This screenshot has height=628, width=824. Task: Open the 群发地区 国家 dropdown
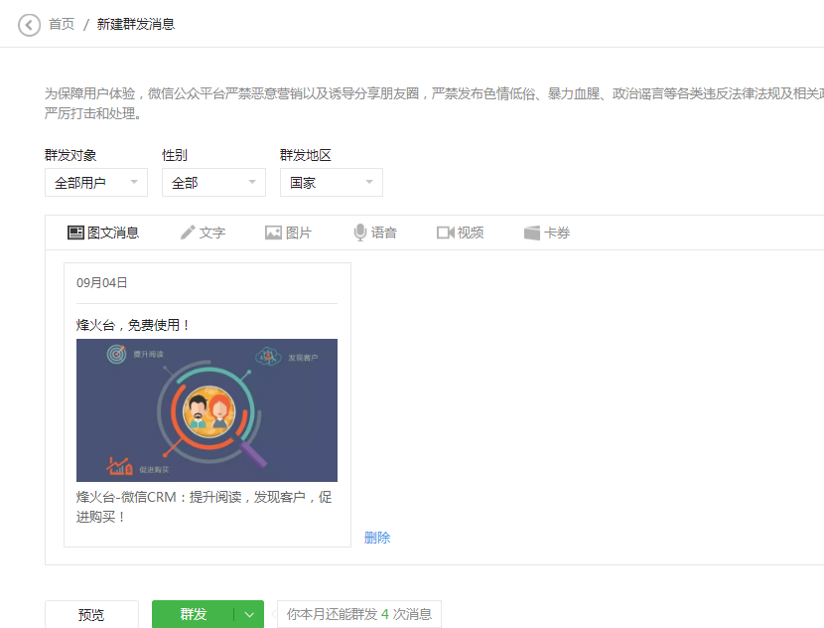(x=331, y=183)
